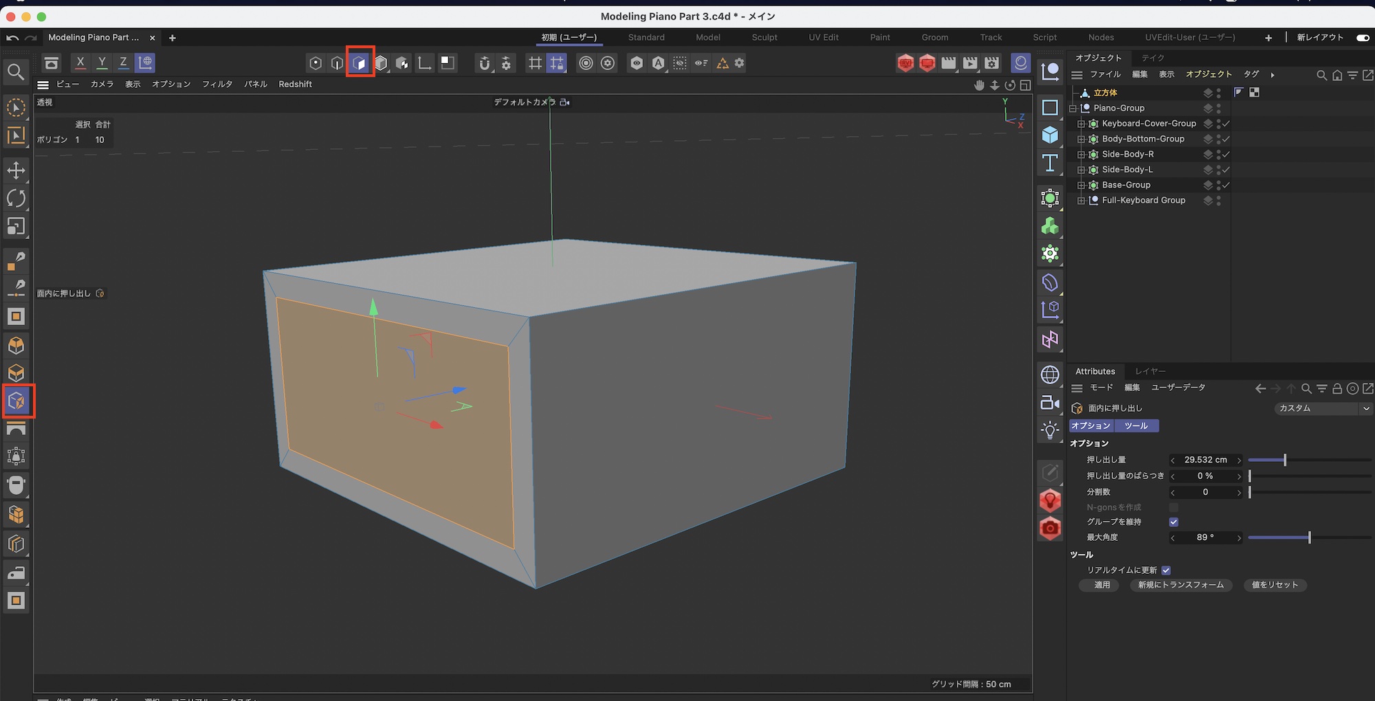This screenshot has width=1375, height=701.
Task: Select the Rotate tool in left toolbar
Action: tap(16, 199)
